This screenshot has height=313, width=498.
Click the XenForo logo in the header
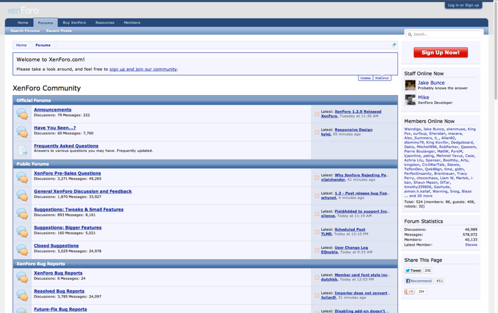pyautogui.click(x=23, y=10)
